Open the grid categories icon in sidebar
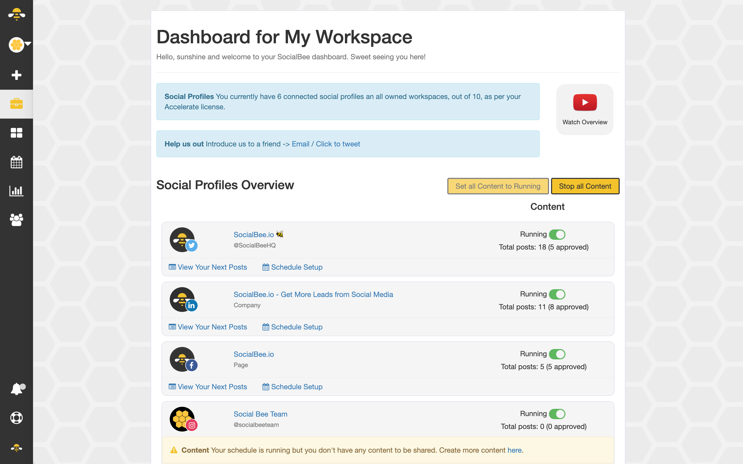Viewport: 743px width, 464px height. (16, 132)
